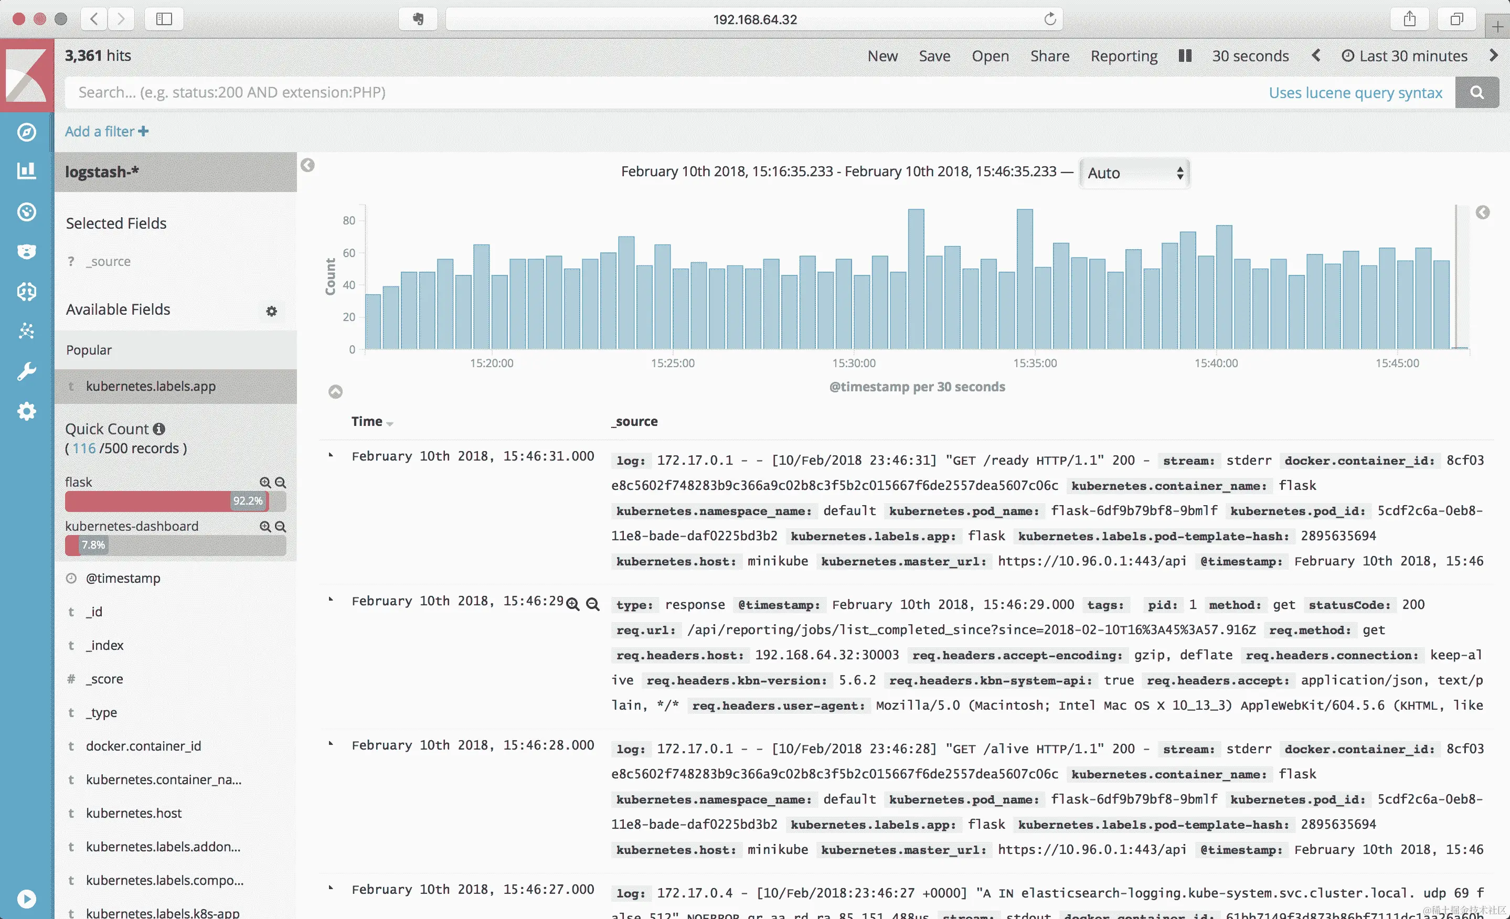1510x919 pixels.
Task: Open the Save menu item
Action: click(x=934, y=56)
